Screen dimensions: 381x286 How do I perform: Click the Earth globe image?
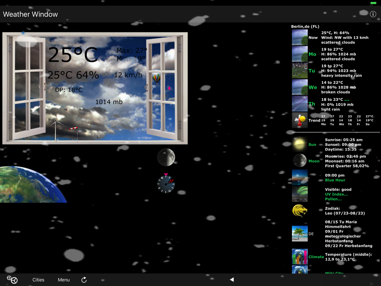[33, 184]
